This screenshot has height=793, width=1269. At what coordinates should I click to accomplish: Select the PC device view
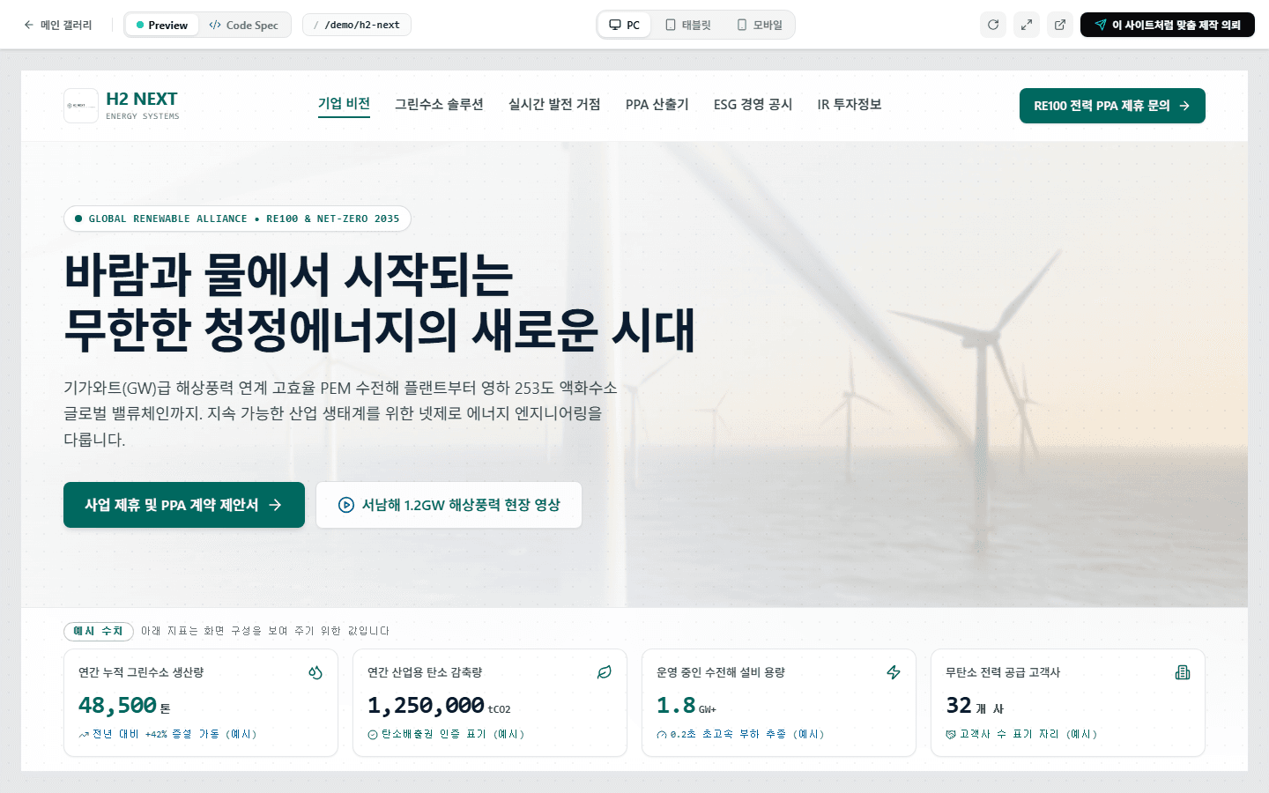[625, 25]
